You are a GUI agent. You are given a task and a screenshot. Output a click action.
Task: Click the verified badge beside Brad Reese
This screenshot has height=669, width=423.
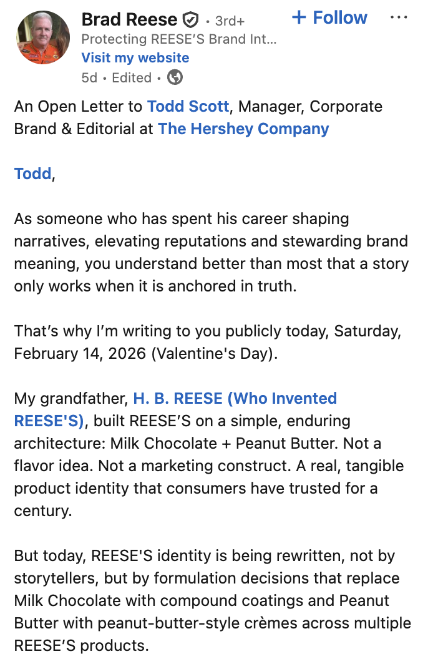coord(190,20)
